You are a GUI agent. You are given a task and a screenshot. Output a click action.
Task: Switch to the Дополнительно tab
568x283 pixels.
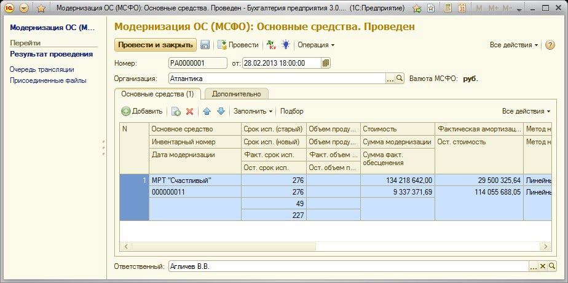click(x=237, y=94)
